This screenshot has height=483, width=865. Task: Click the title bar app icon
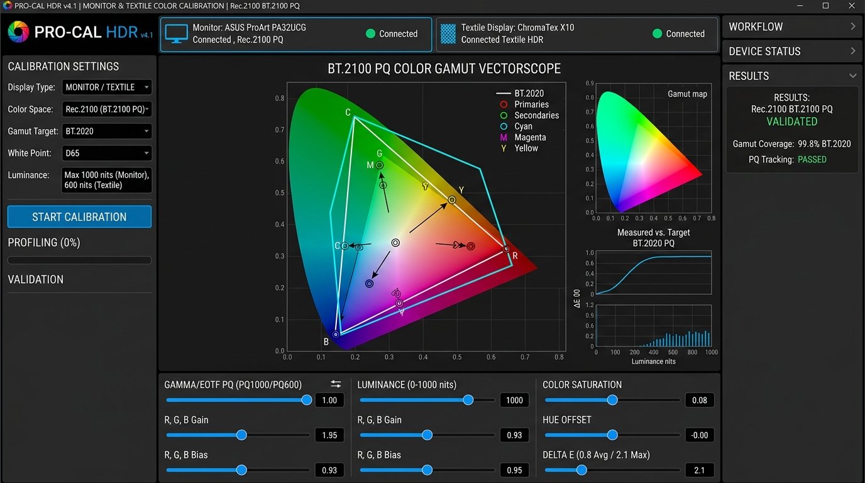7,6
